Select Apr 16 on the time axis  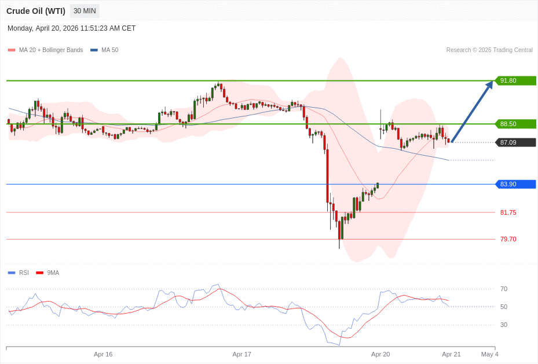pyautogui.click(x=103, y=354)
